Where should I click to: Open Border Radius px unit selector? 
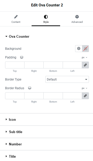tap(85, 88)
